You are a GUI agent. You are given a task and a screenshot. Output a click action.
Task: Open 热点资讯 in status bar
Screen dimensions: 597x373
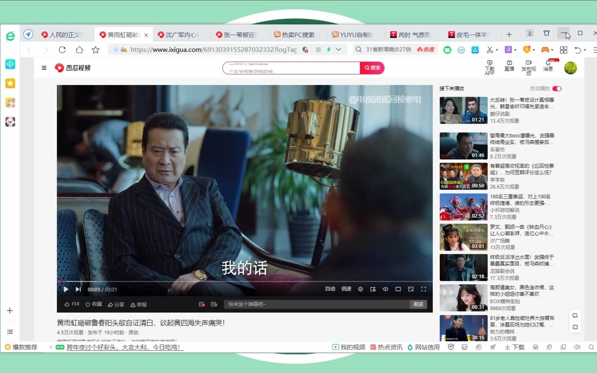386,347
